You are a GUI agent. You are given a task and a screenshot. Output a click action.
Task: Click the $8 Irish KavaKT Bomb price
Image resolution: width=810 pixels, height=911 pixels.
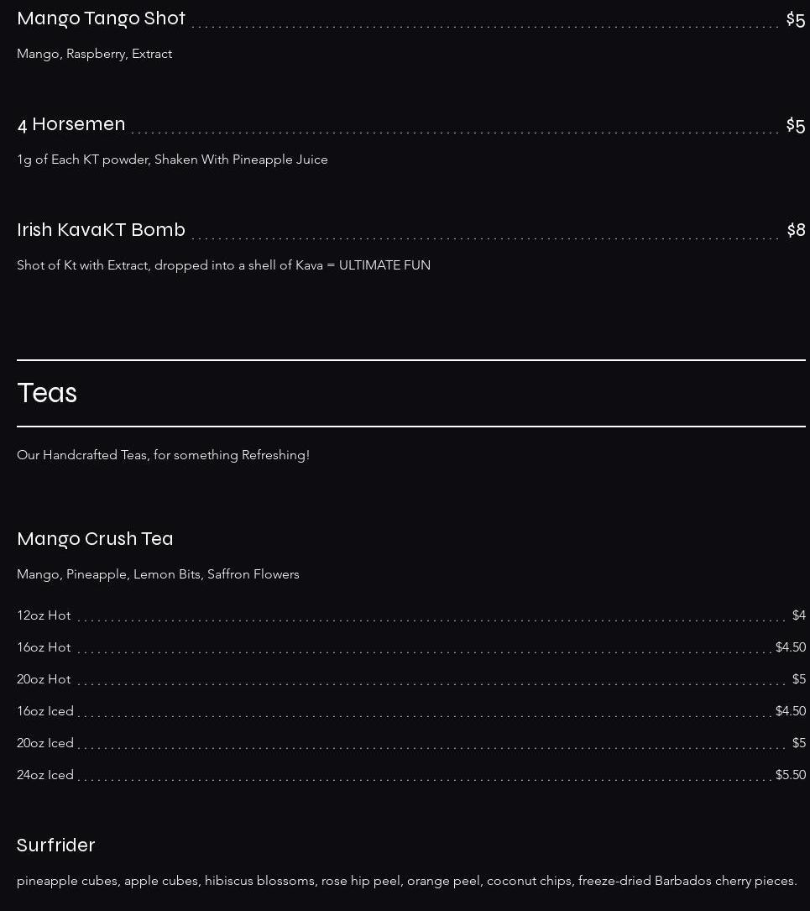tap(796, 230)
